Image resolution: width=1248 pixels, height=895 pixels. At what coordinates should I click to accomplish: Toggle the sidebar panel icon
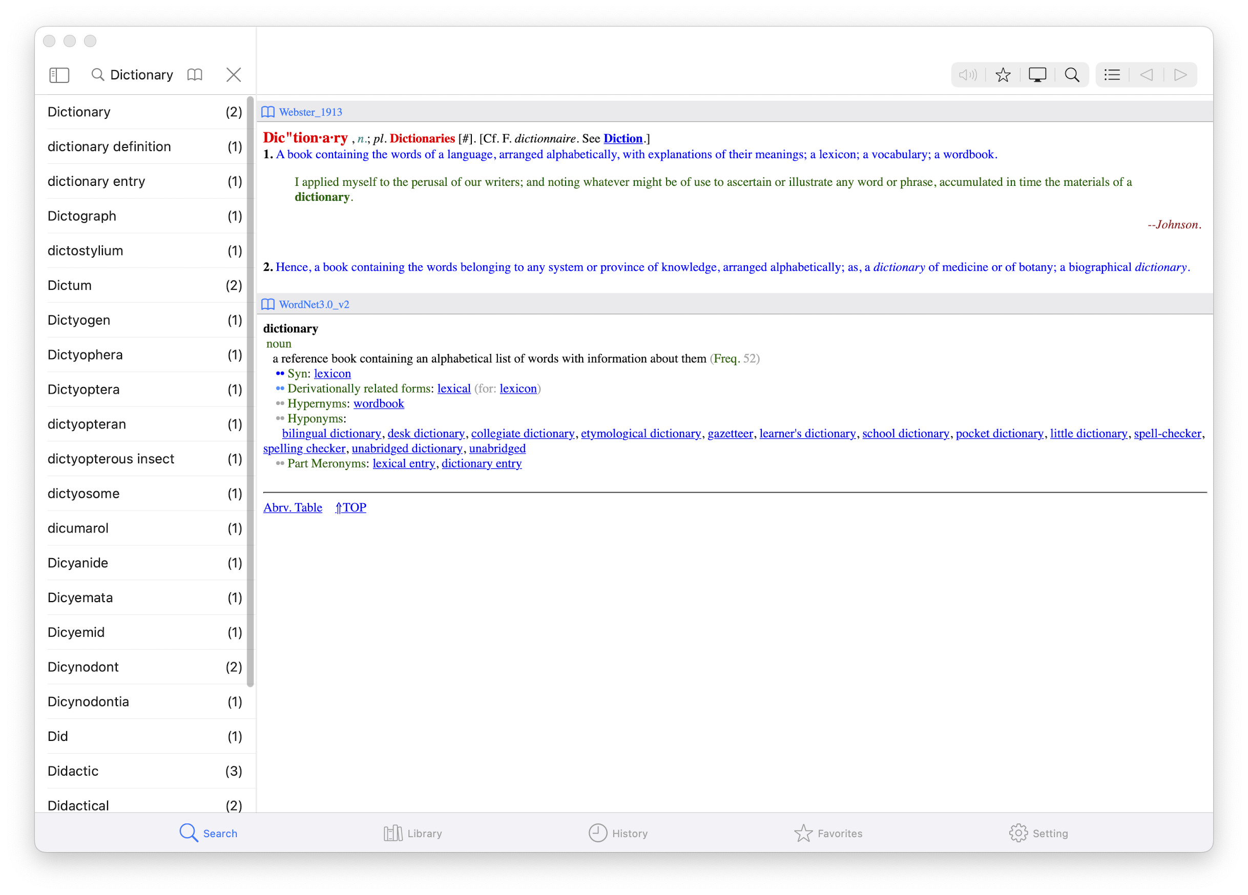(59, 75)
